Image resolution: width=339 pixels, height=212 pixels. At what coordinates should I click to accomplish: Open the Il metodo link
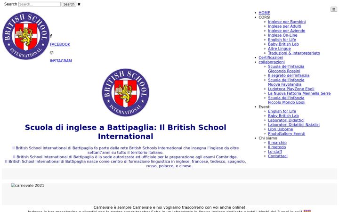coord(277,147)
